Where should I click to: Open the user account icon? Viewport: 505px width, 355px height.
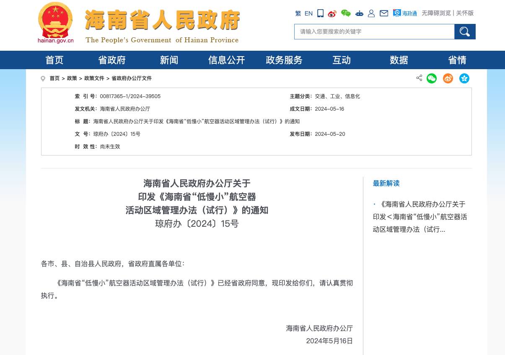click(371, 13)
